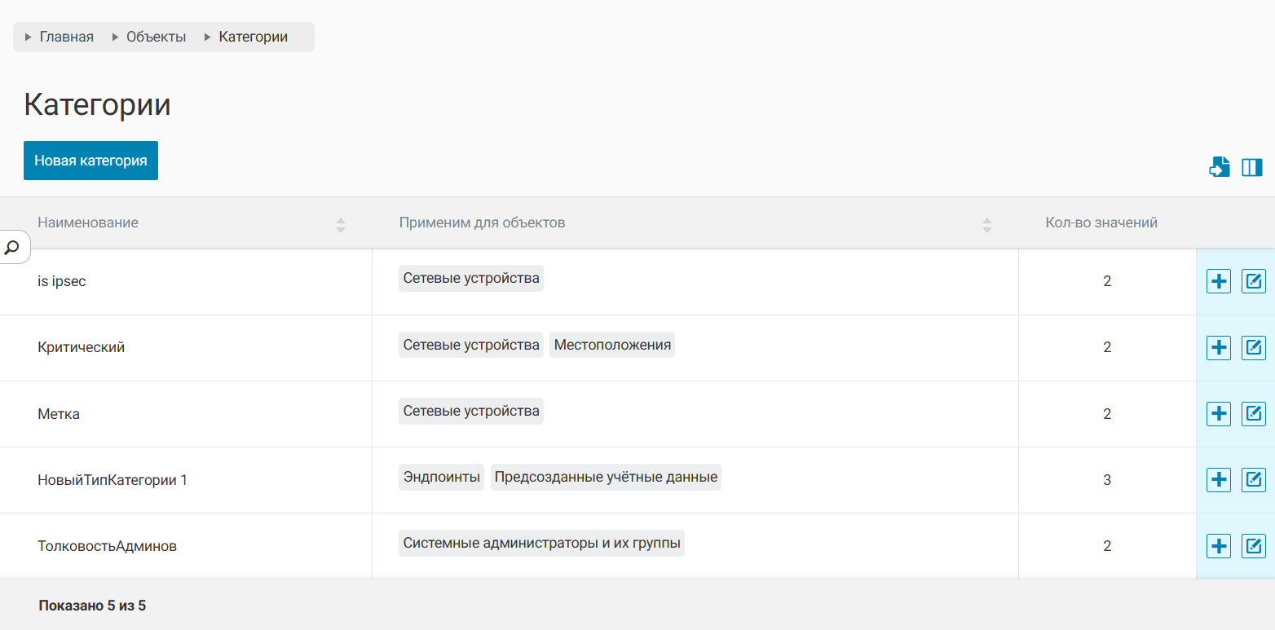Viewport: 1275px width, 630px height.
Task: Open the search magnifier panel
Action: (13, 247)
